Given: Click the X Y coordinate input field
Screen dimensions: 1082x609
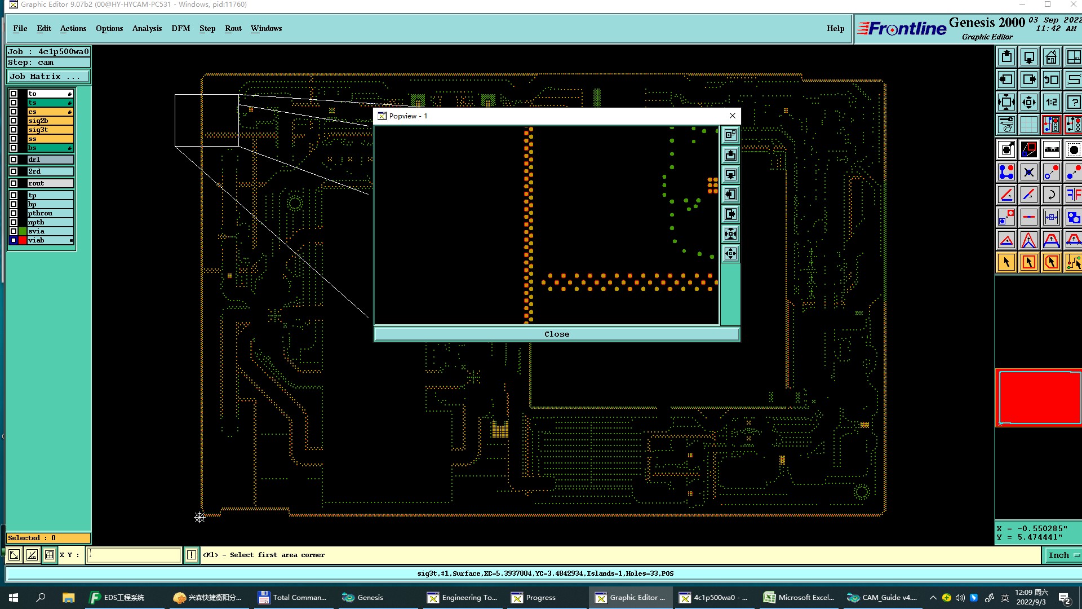Looking at the screenshot, I should pyautogui.click(x=134, y=555).
